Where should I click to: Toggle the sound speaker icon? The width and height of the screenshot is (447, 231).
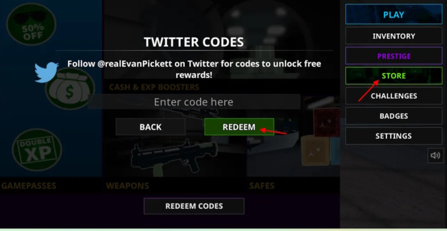(435, 155)
